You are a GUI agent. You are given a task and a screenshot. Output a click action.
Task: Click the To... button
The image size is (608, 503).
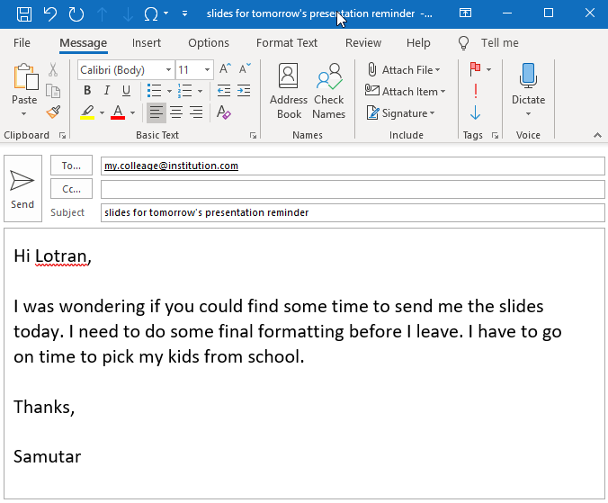pos(71,166)
